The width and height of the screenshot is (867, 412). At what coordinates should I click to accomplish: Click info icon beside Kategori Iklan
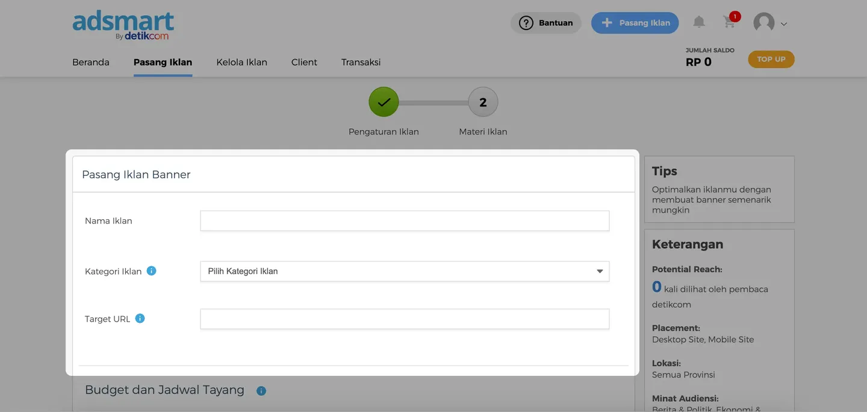pos(152,271)
